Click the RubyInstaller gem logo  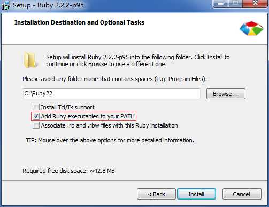(x=251, y=28)
